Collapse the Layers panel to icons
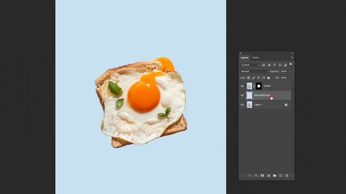The height and width of the screenshot is (194, 346). coord(292,53)
